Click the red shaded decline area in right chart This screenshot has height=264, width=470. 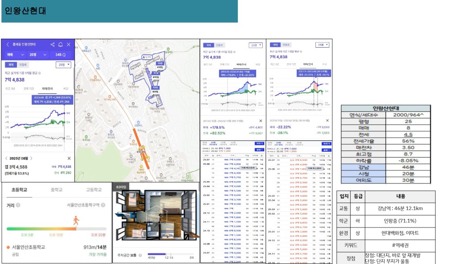tap(316, 87)
